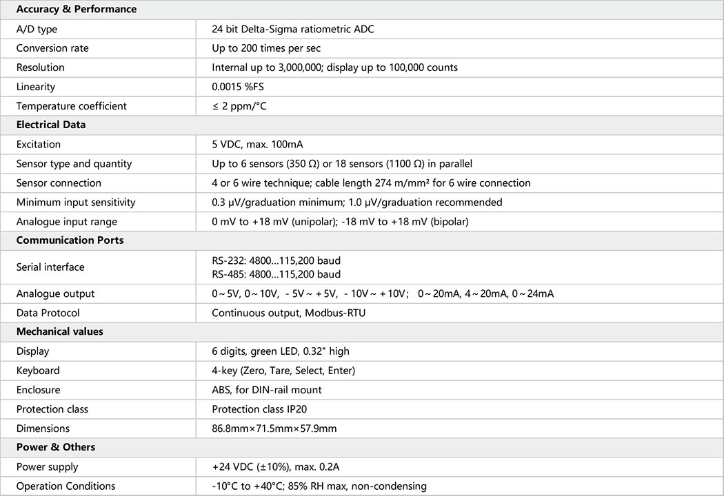Viewport: 724px width, 496px height.
Task: Select the Power supply +24 VDC value
Action: [x=275, y=467]
